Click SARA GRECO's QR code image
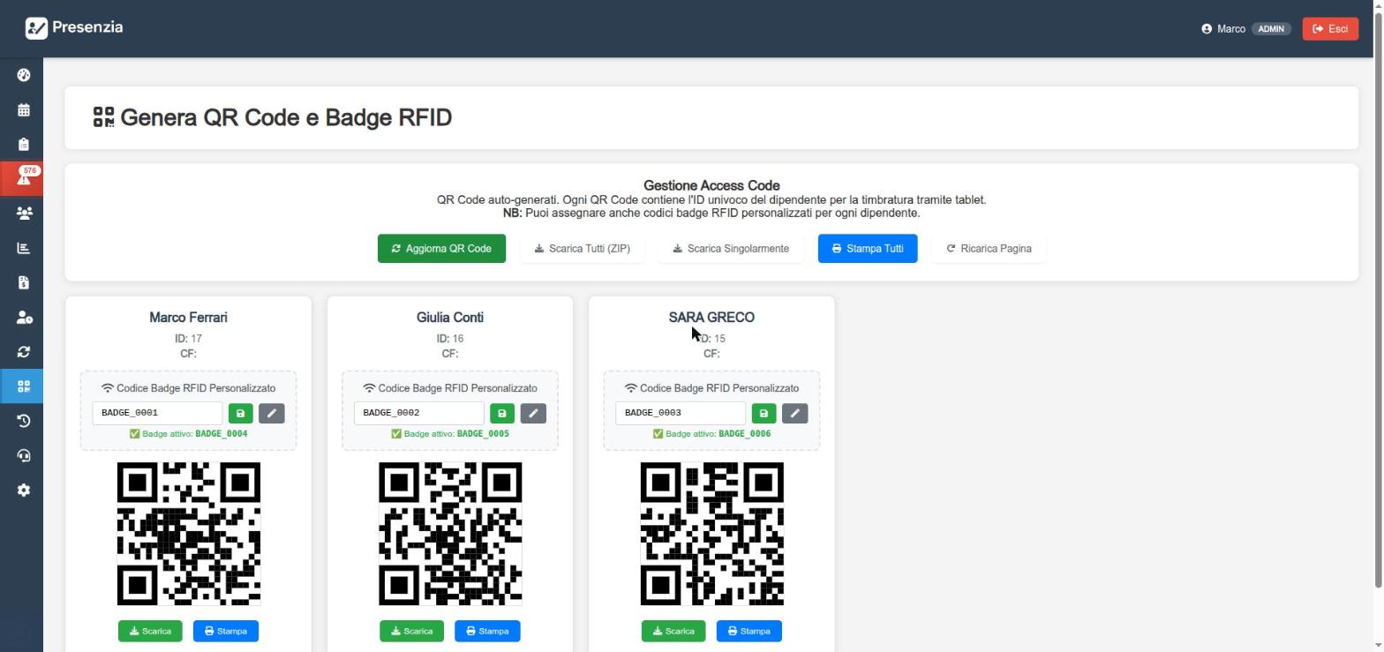The width and height of the screenshot is (1384, 652). click(x=712, y=534)
